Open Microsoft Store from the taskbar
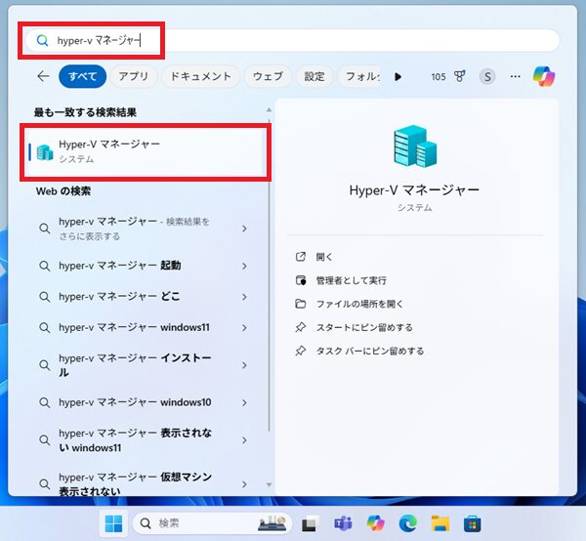586x541 pixels. pyautogui.click(x=473, y=523)
